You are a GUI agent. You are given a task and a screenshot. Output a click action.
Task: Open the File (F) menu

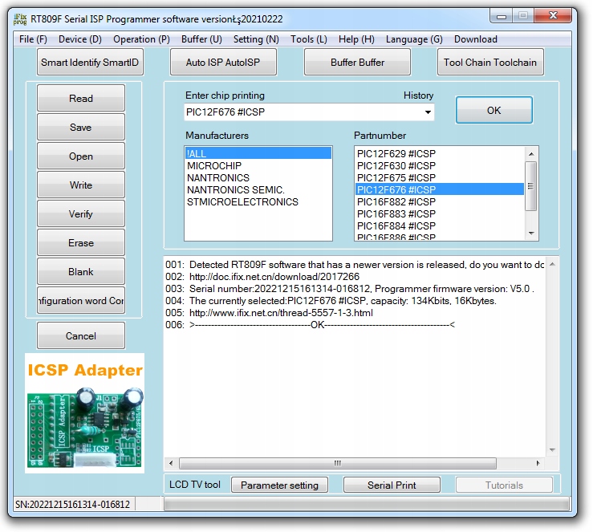click(x=33, y=39)
